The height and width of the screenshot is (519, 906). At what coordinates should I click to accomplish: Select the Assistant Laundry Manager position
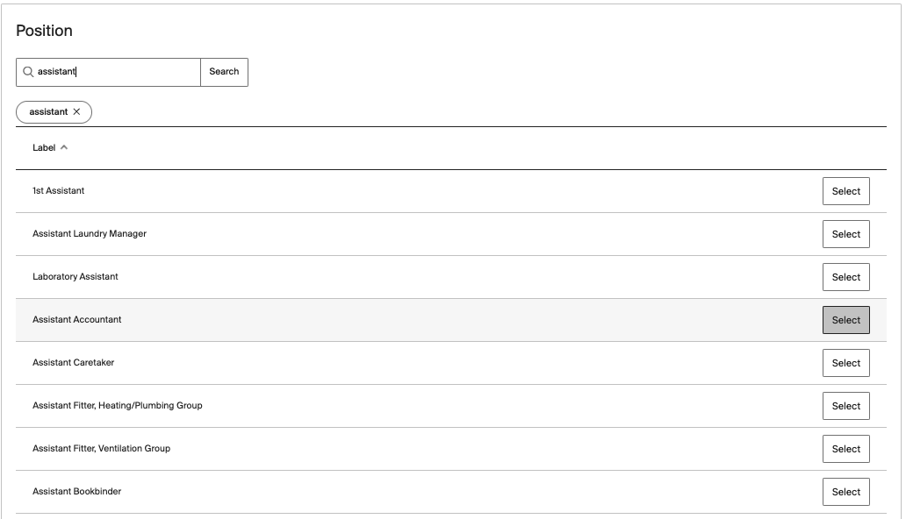[x=845, y=234]
